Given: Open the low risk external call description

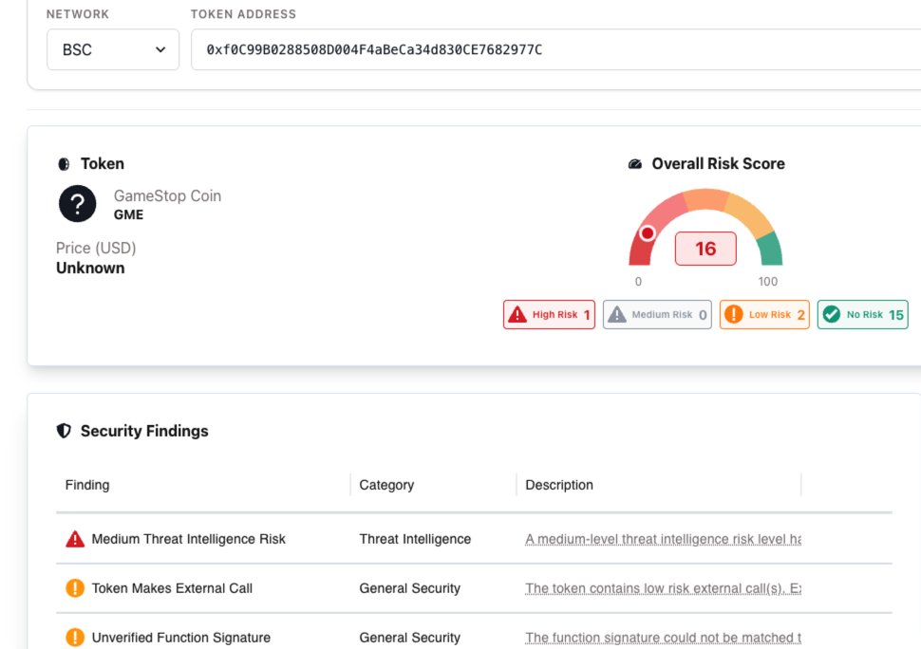Looking at the screenshot, I should click(x=663, y=588).
